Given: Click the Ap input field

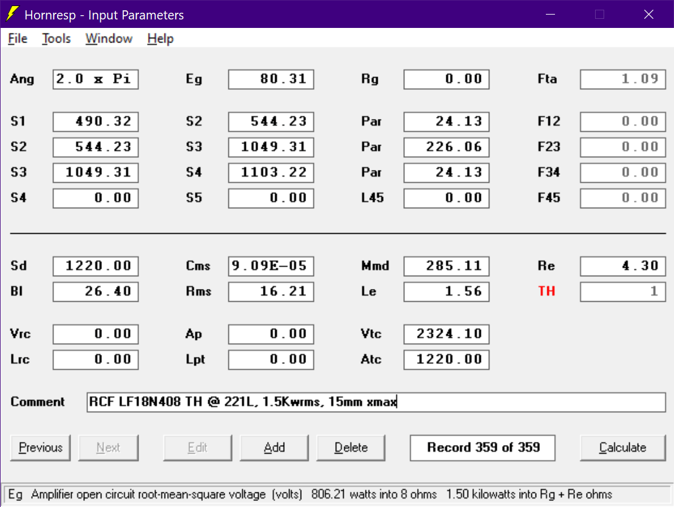Looking at the screenshot, I should tap(271, 335).
